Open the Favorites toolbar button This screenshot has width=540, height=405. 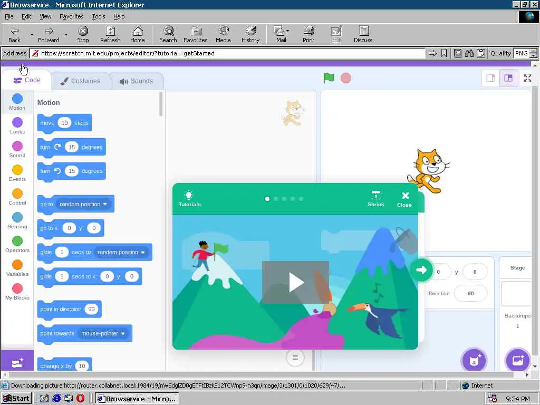(196, 34)
